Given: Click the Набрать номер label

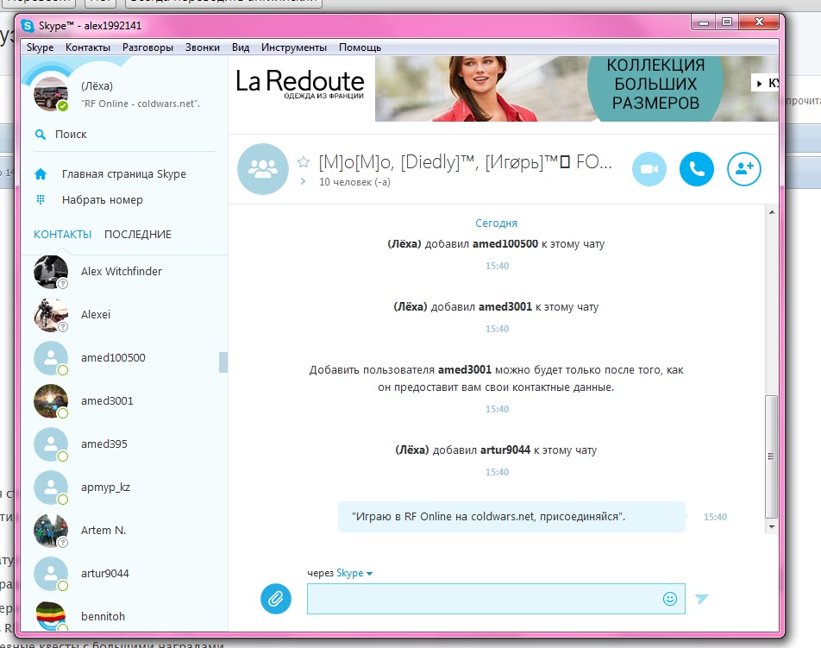Looking at the screenshot, I should (102, 199).
